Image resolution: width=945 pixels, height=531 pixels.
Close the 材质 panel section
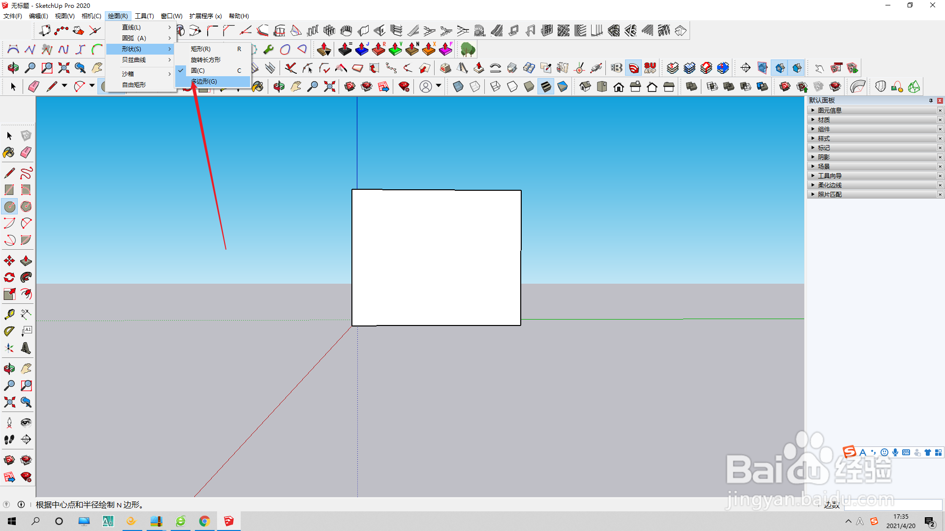click(x=940, y=119)
